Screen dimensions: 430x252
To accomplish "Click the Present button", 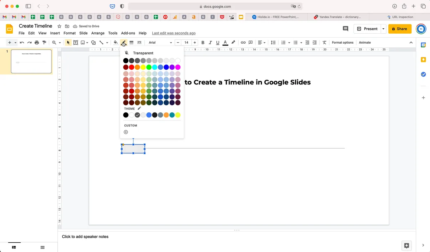I will [x=367, y=29].
